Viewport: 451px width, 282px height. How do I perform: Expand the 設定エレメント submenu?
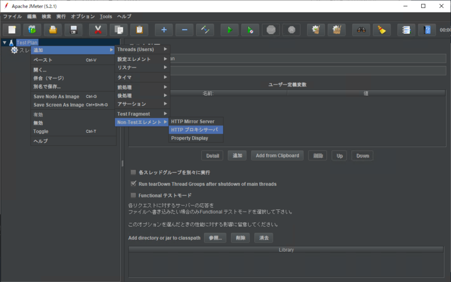point(142,59)
